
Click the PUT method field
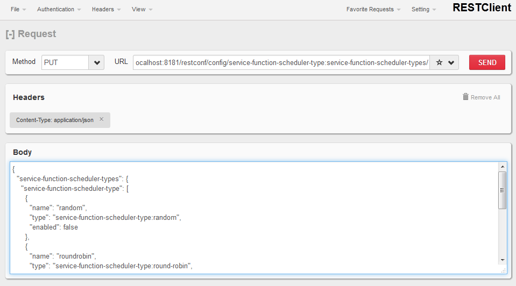pos(65,62)
